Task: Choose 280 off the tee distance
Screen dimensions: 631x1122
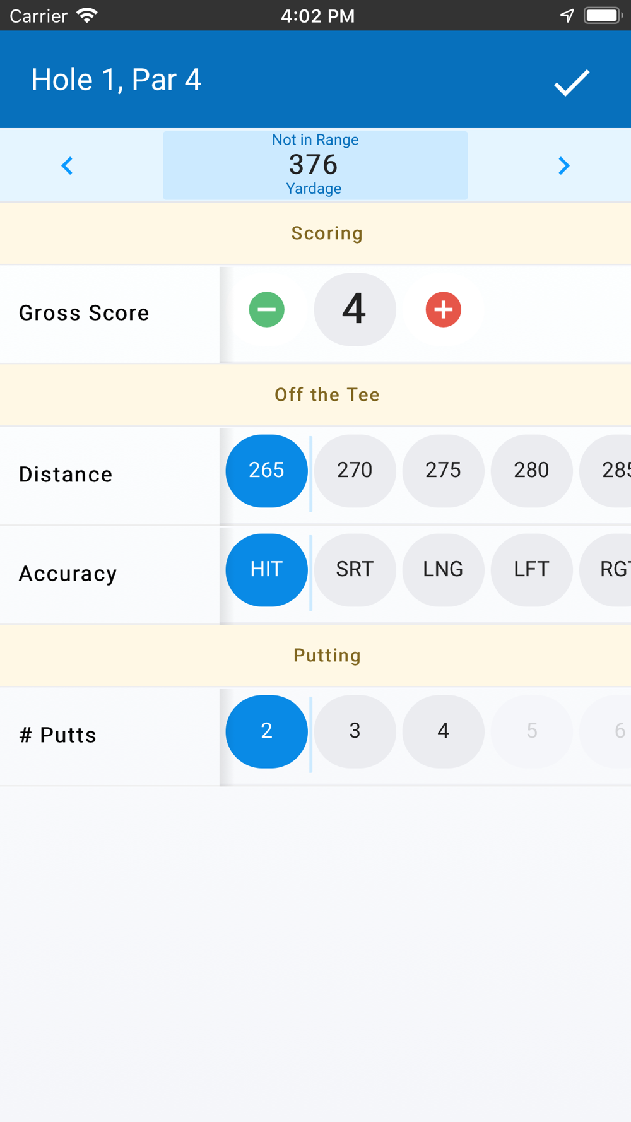Action: coord(532,471)
